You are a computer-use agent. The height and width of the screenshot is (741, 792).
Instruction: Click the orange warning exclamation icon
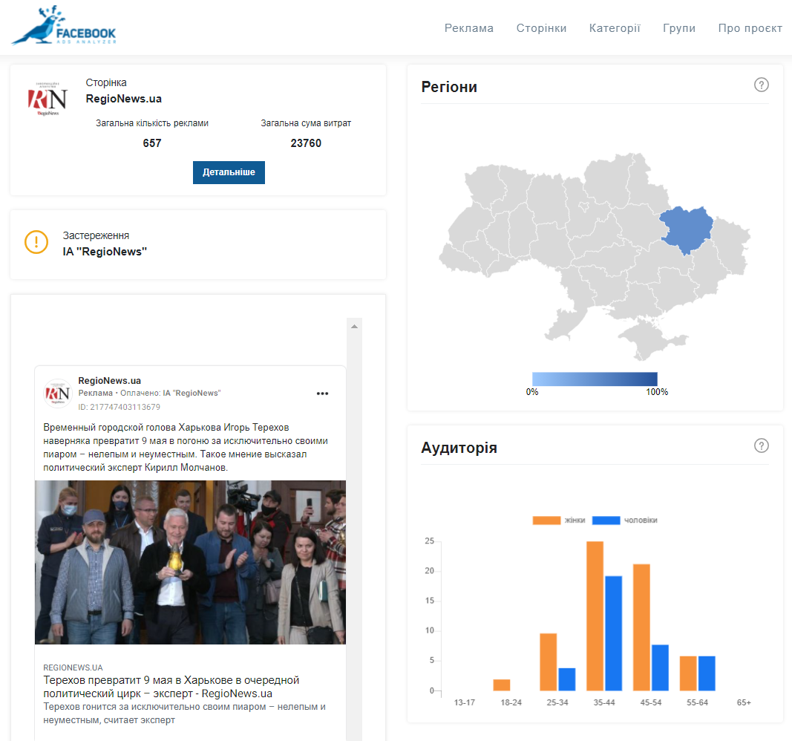(36, 242)
